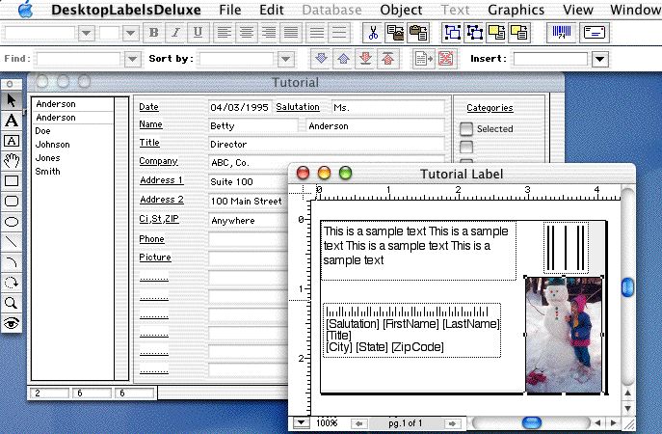
Task: Click the Director title field
Action: pyautogui.click(x=327, y=144)
